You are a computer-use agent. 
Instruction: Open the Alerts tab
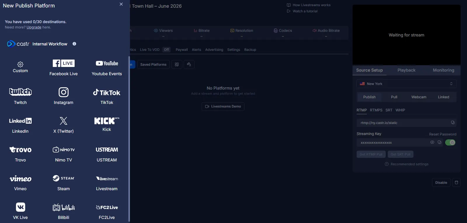click(x=196, y=49)
